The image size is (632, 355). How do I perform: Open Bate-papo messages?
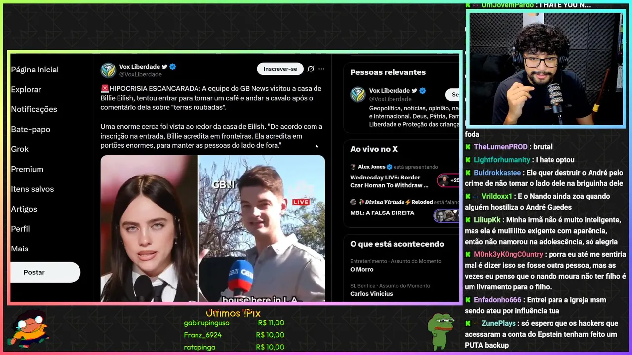pyautogui.click(x=31, y=129)
